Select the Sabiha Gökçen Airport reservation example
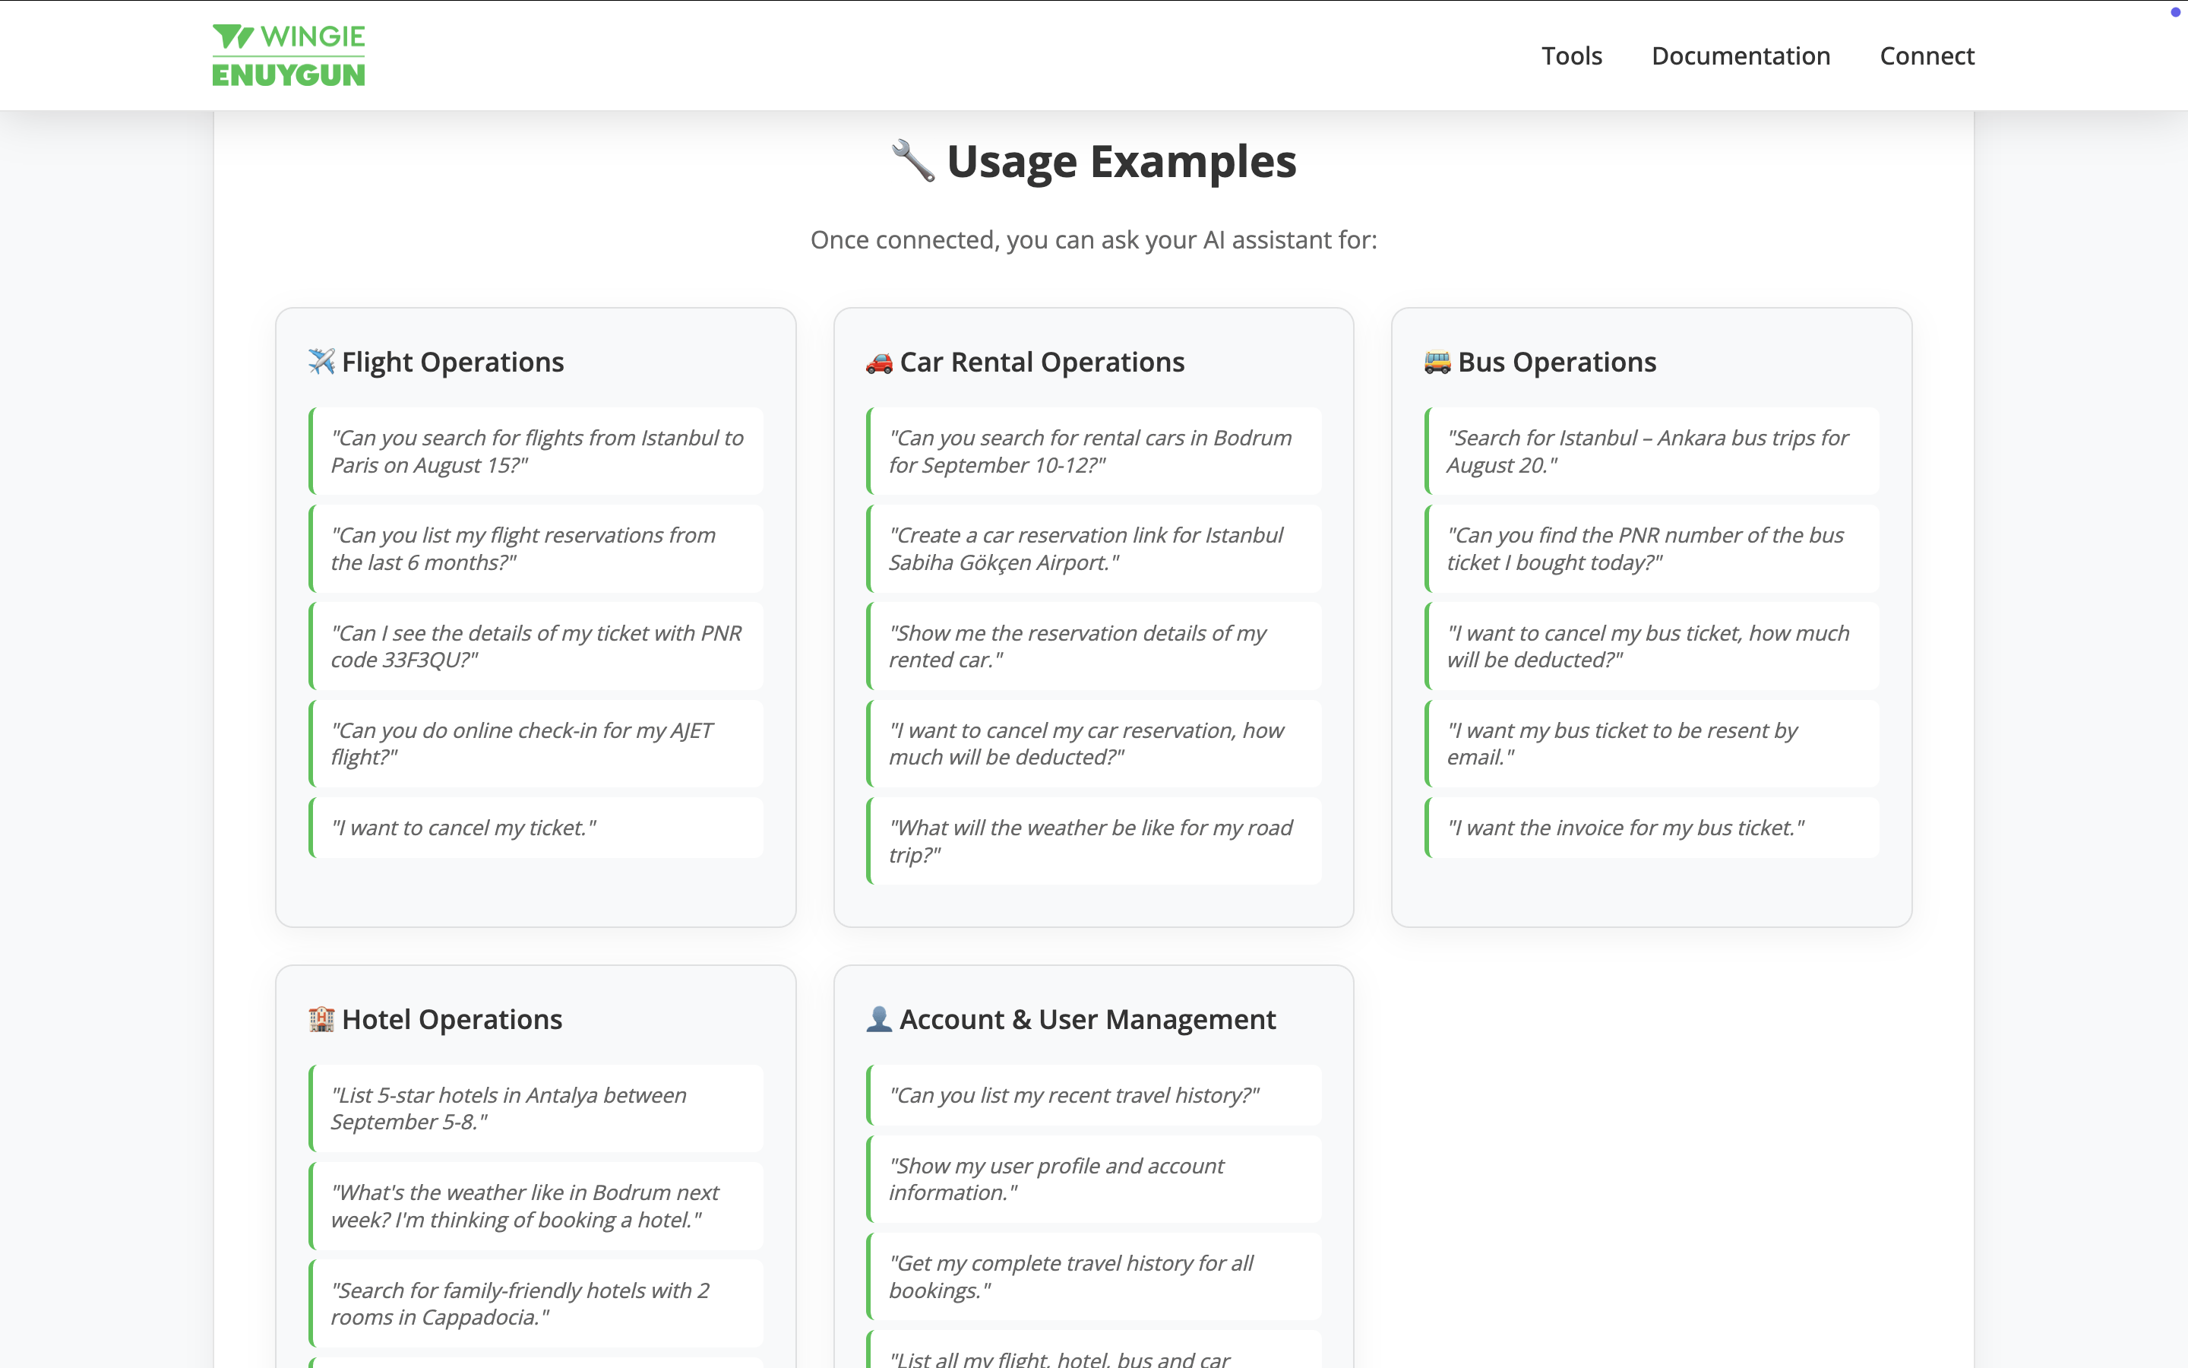Screen dimensions: 2188x1368 coord(1094,548)
